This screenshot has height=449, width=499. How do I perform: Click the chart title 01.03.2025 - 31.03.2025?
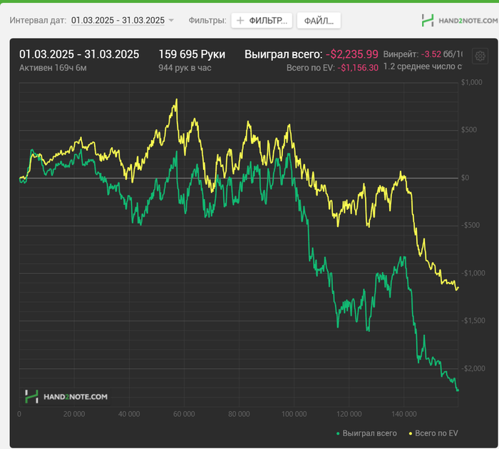click(79, 54)
